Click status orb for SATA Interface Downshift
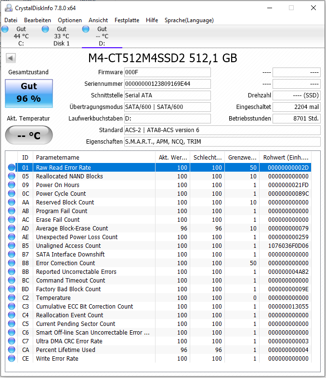The width and height of the screenshot is (326, 378). pyautogui.click(x=12, y=255)
